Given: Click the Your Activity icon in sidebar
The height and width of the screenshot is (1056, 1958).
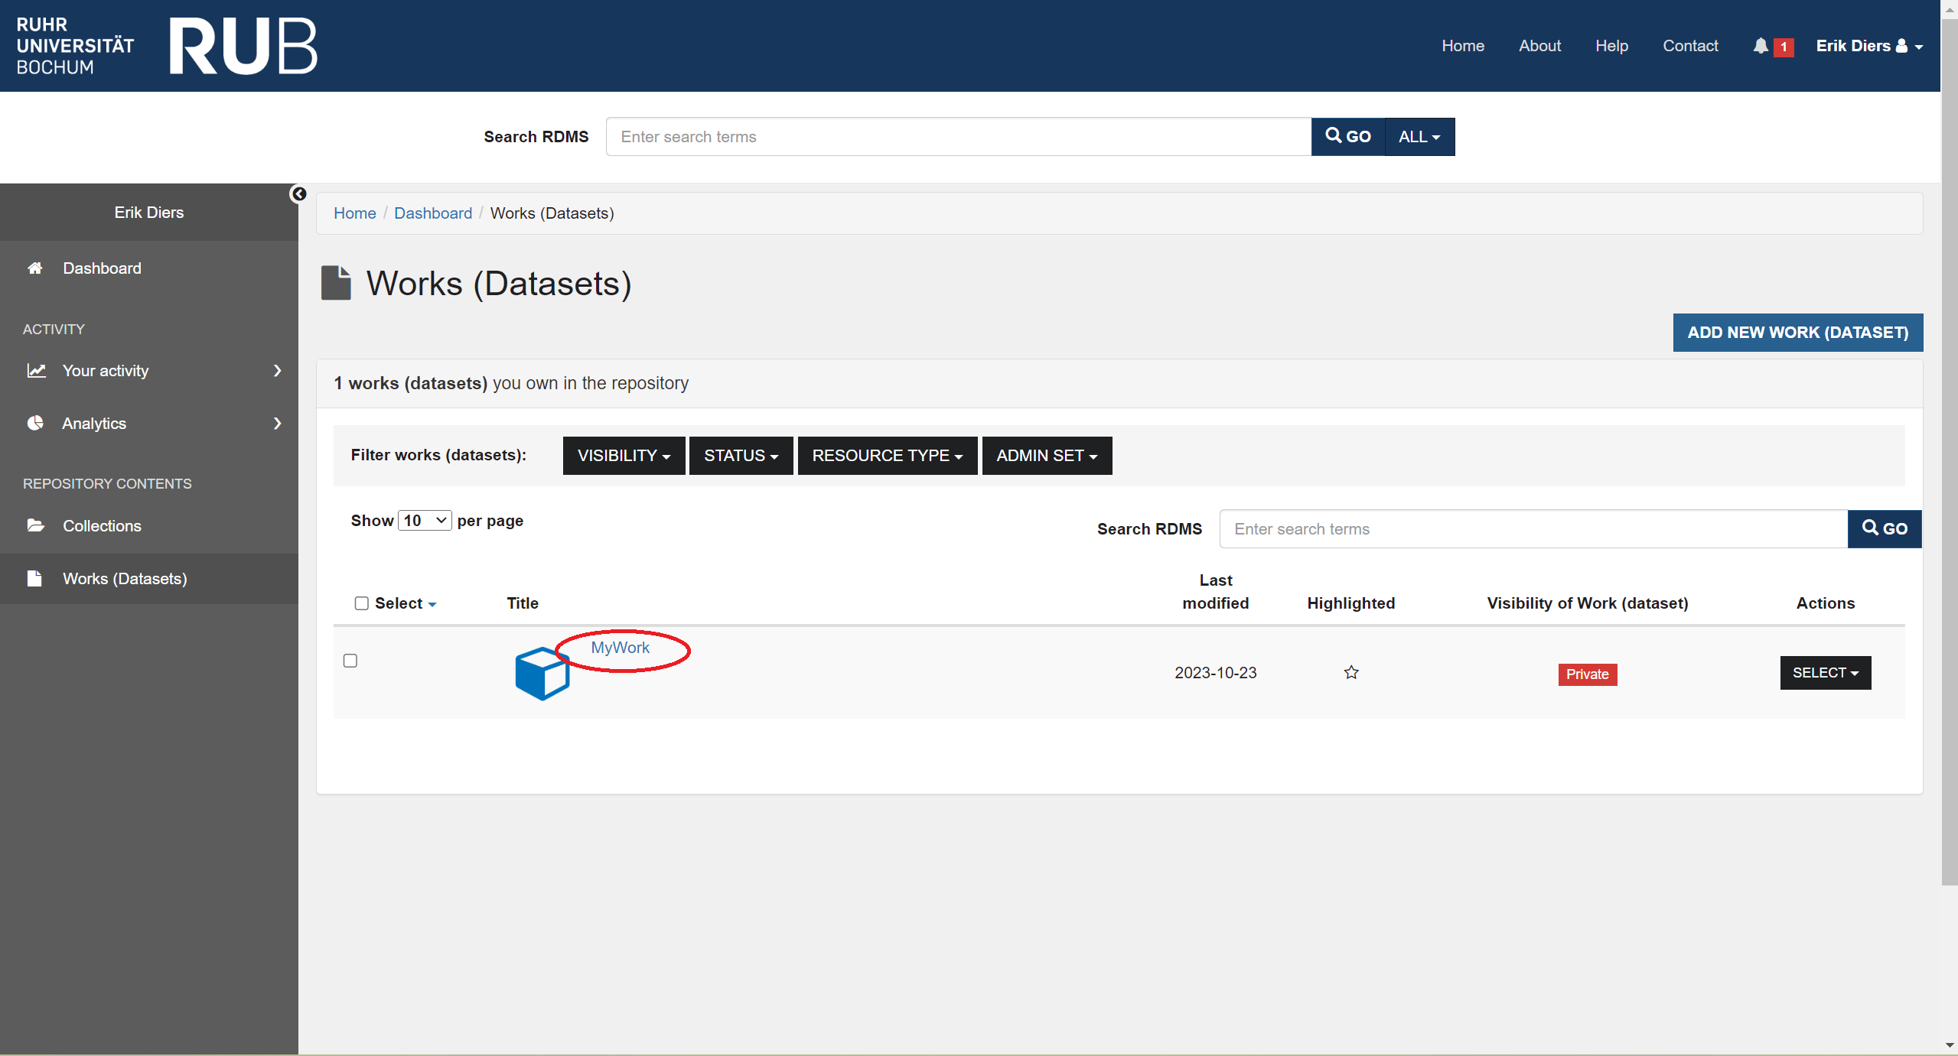Looking at the screenshot, I should pyautogui.click(x=35, y=371).
